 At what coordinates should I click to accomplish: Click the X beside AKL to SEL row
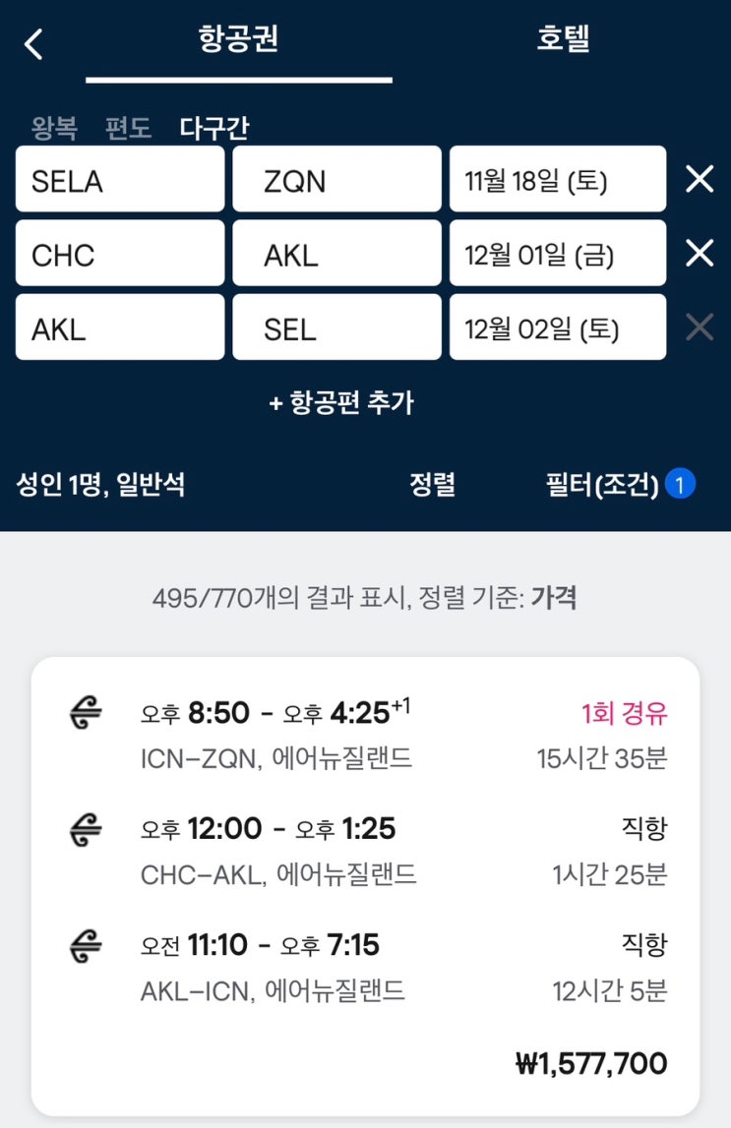click(699, 327)
